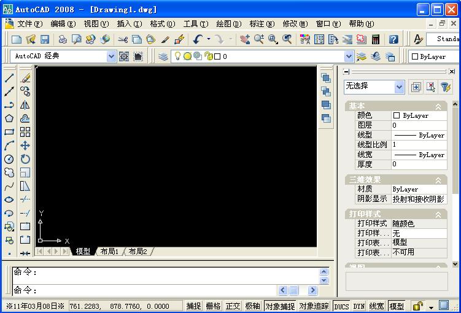Screen dimensions: 461x313
Task: Click the clean screen button in status bar
Action: click(444, 306)
